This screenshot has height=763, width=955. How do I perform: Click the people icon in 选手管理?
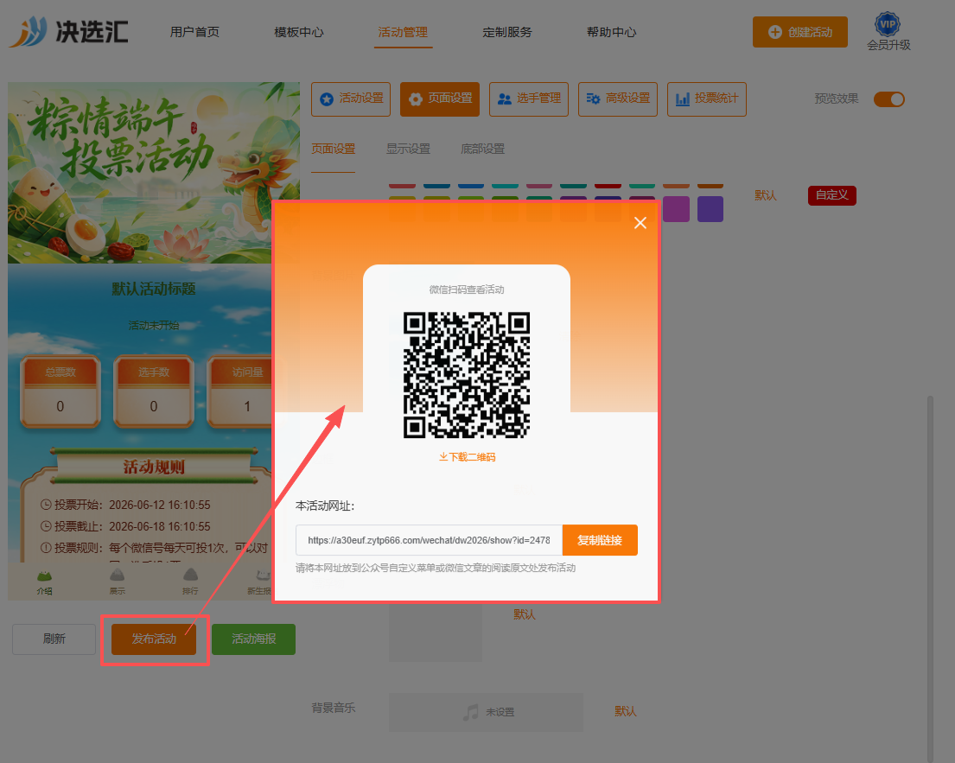coord(505,99)
